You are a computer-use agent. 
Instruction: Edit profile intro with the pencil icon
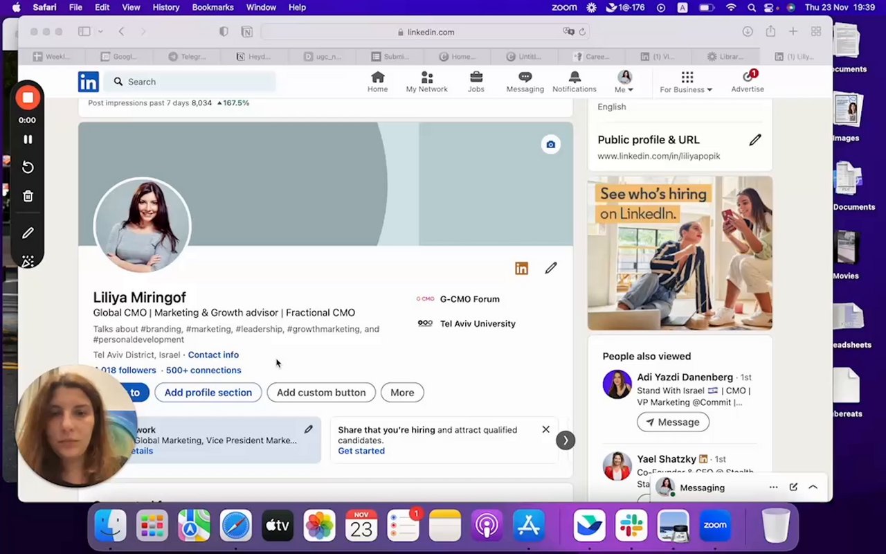point(551,268)
